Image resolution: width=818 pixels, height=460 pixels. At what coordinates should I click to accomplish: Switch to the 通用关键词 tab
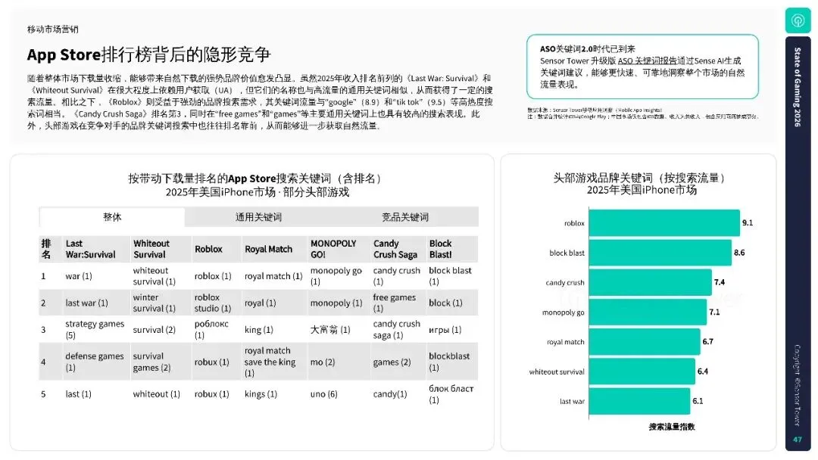click(258, 216)
